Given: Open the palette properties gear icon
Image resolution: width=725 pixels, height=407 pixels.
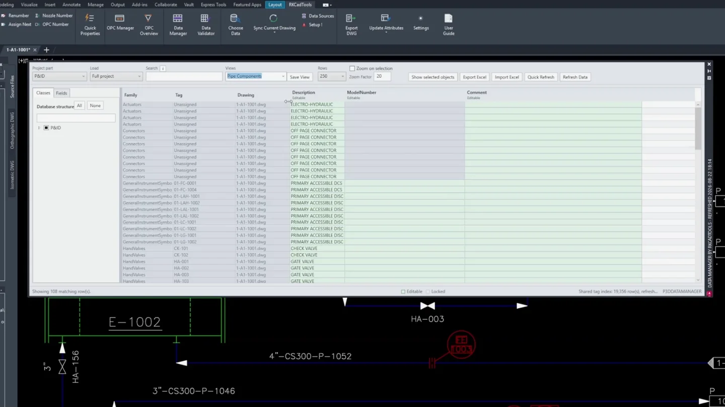Looking at the screenshot, I should click(709, 78).
